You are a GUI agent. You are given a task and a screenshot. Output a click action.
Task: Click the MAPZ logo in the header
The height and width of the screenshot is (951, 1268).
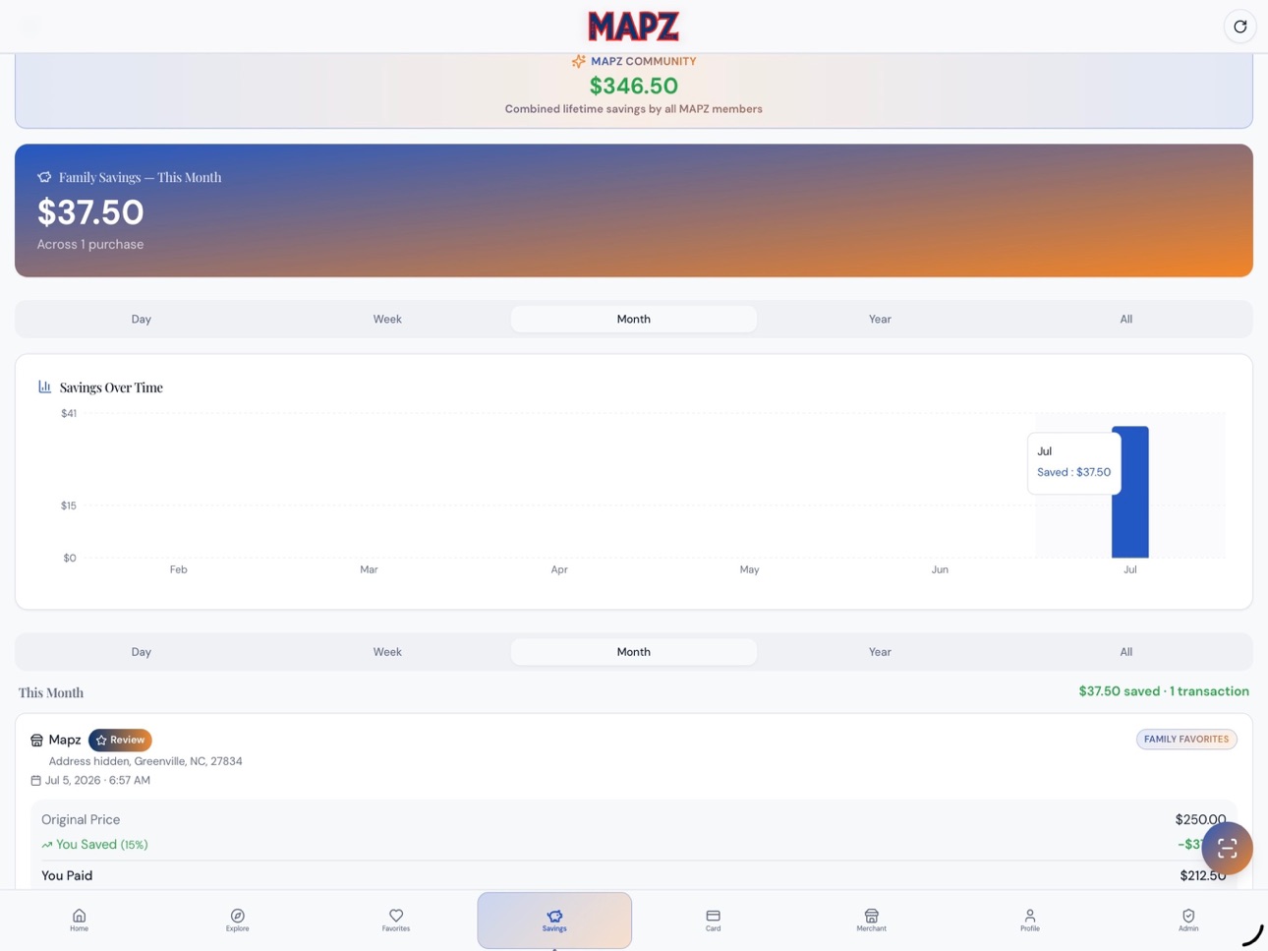click(633, 27)
